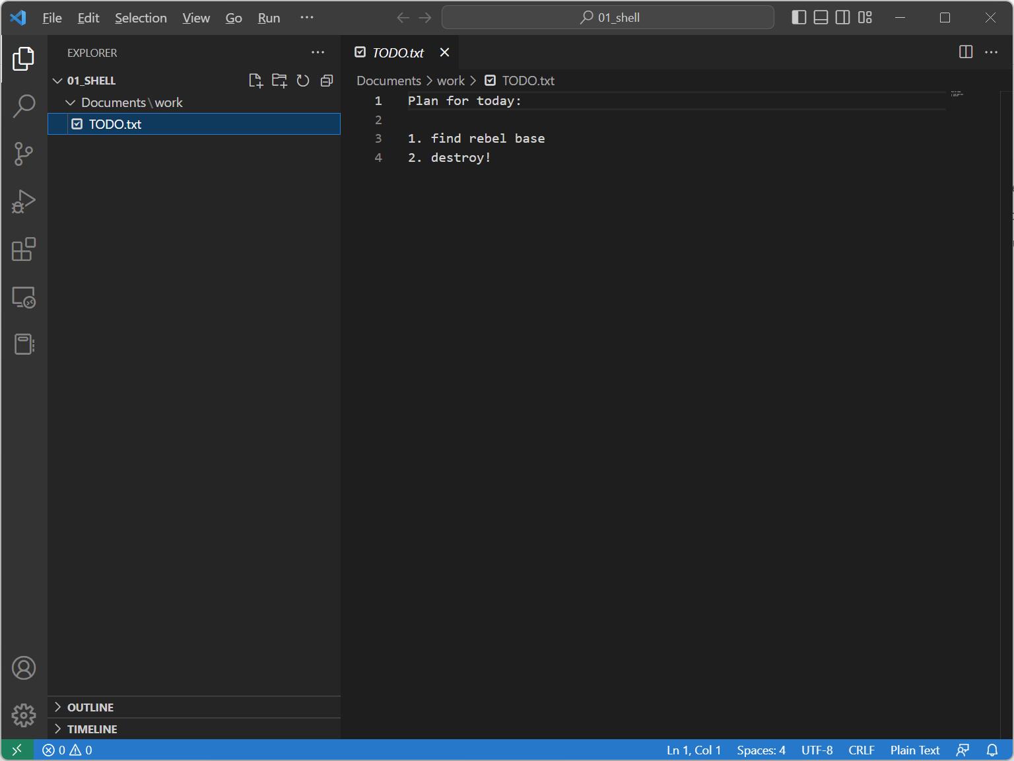Change the language mode from Plain Text
The image size is (1014, 761).
914,750
